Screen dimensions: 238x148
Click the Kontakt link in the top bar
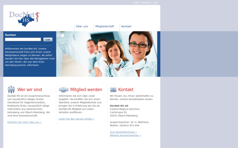point(136,2)
